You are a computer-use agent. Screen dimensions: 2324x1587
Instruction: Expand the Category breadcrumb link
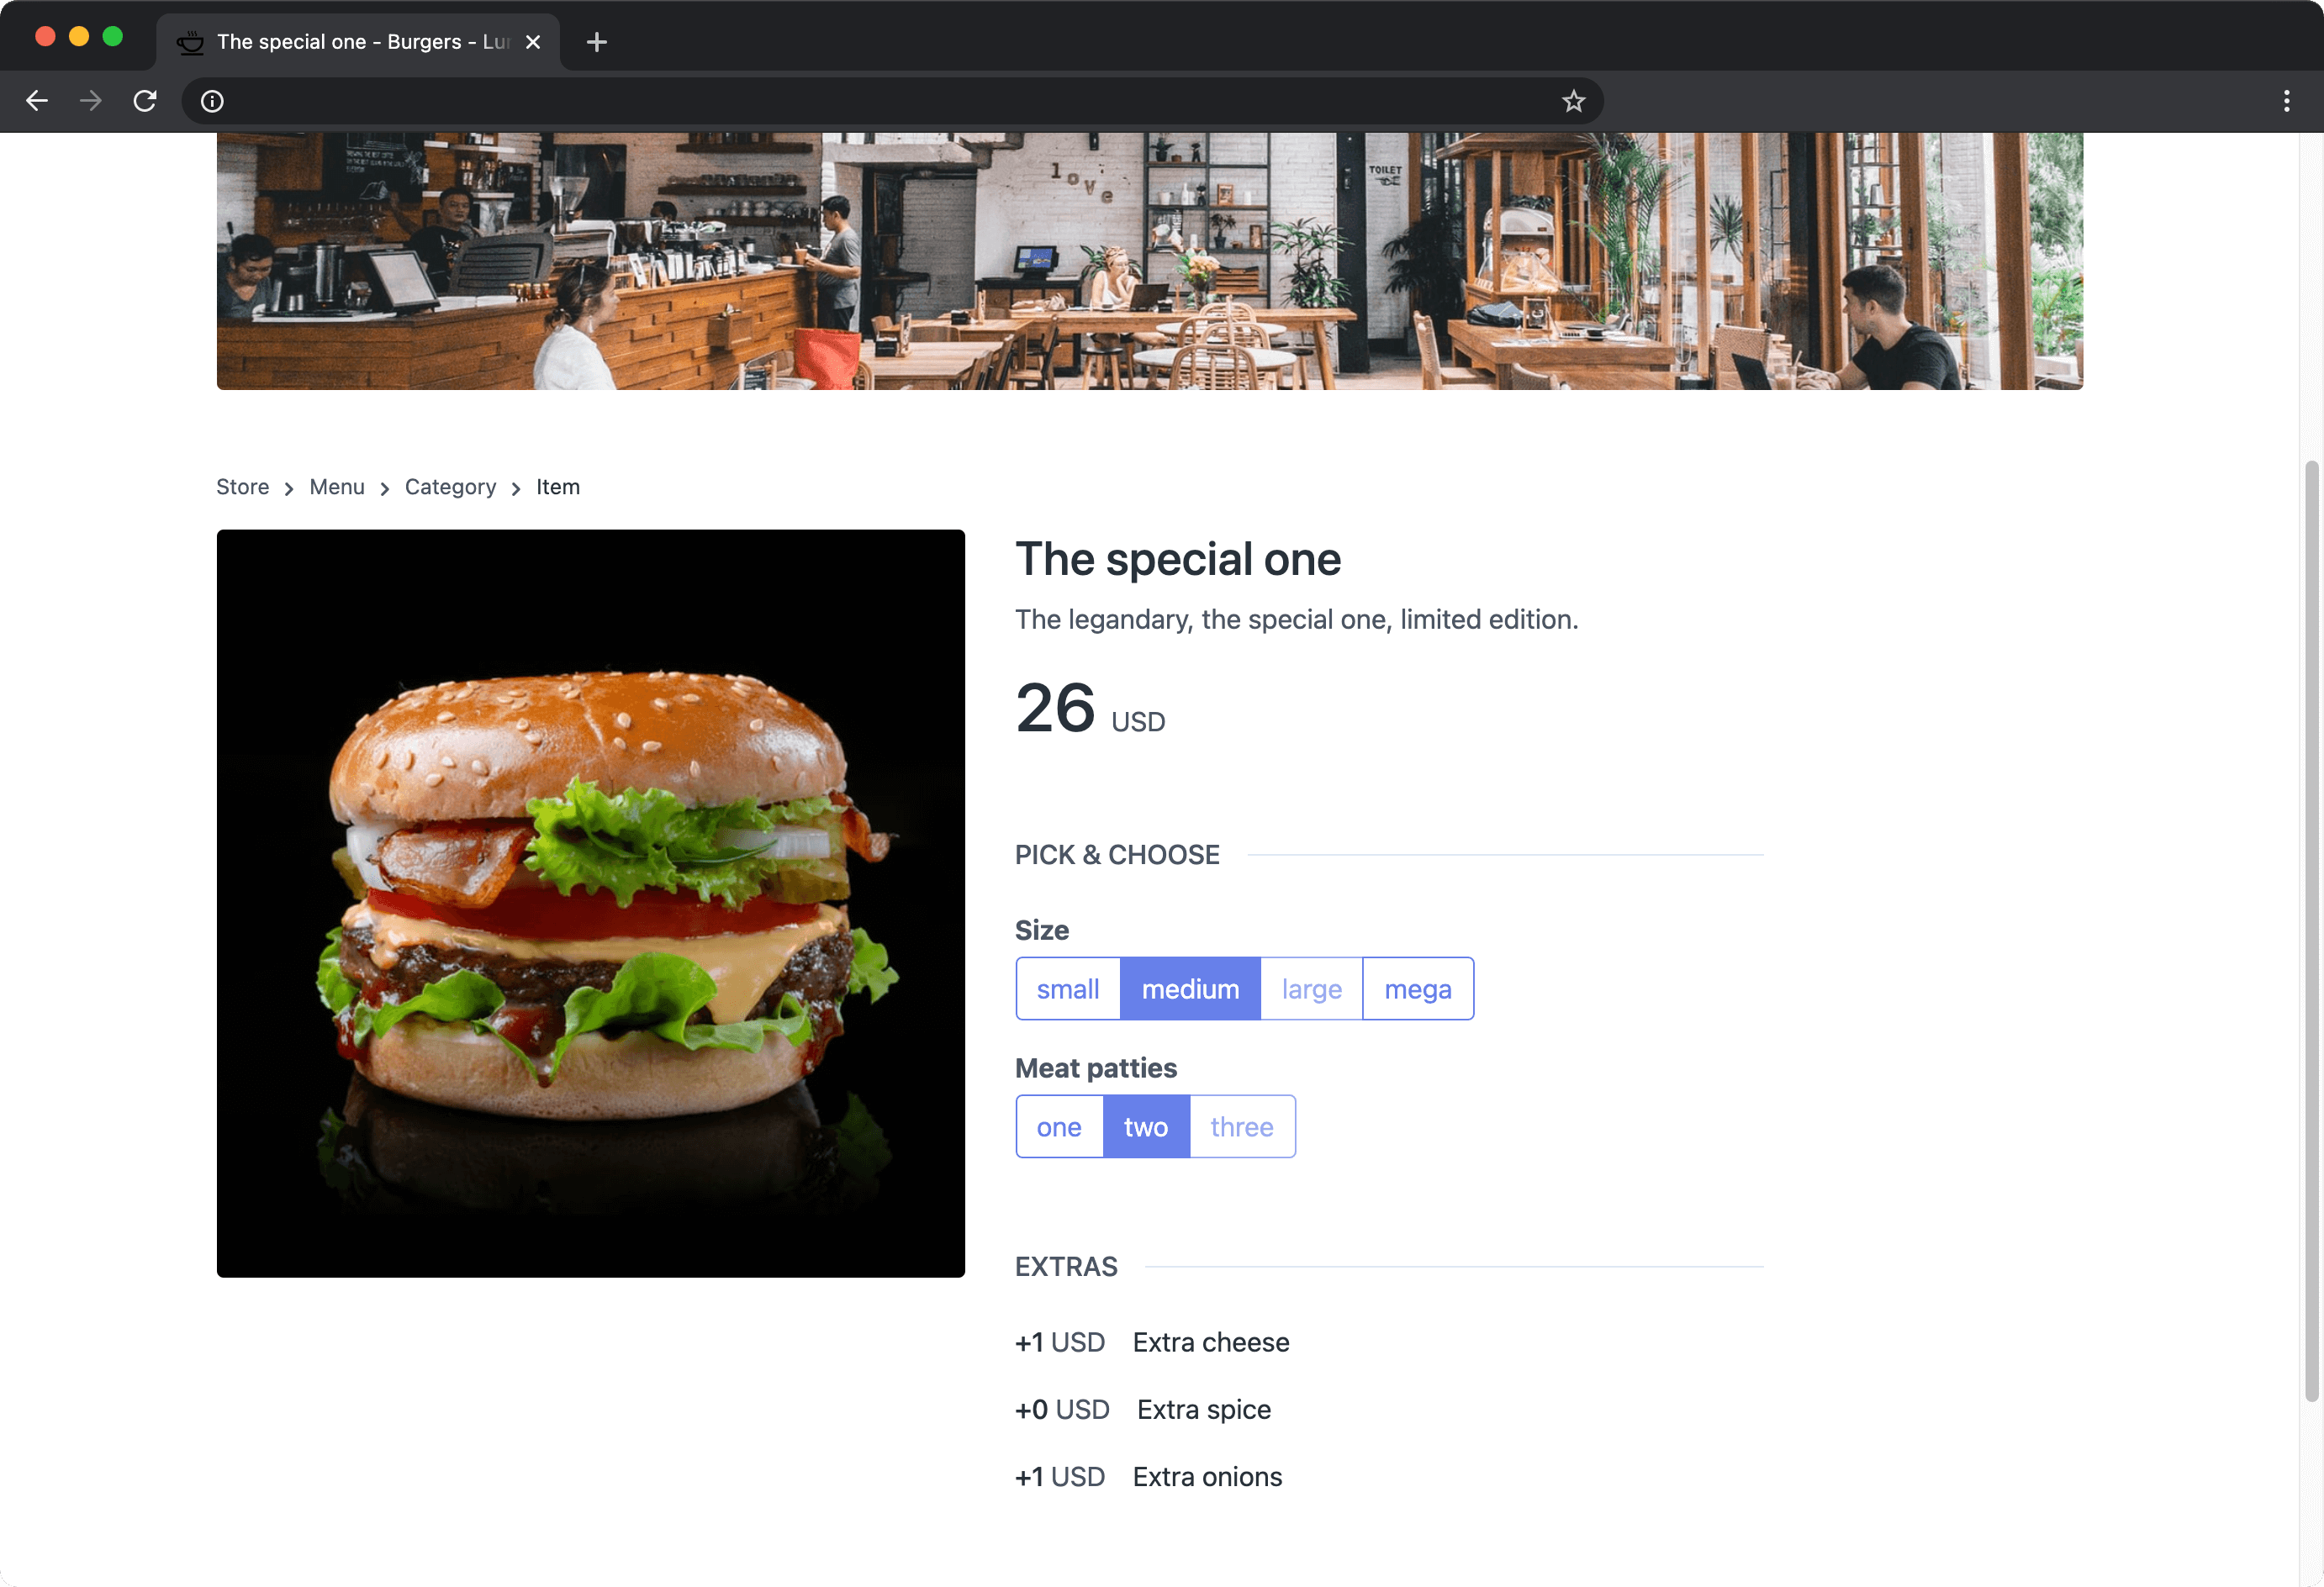451,486
